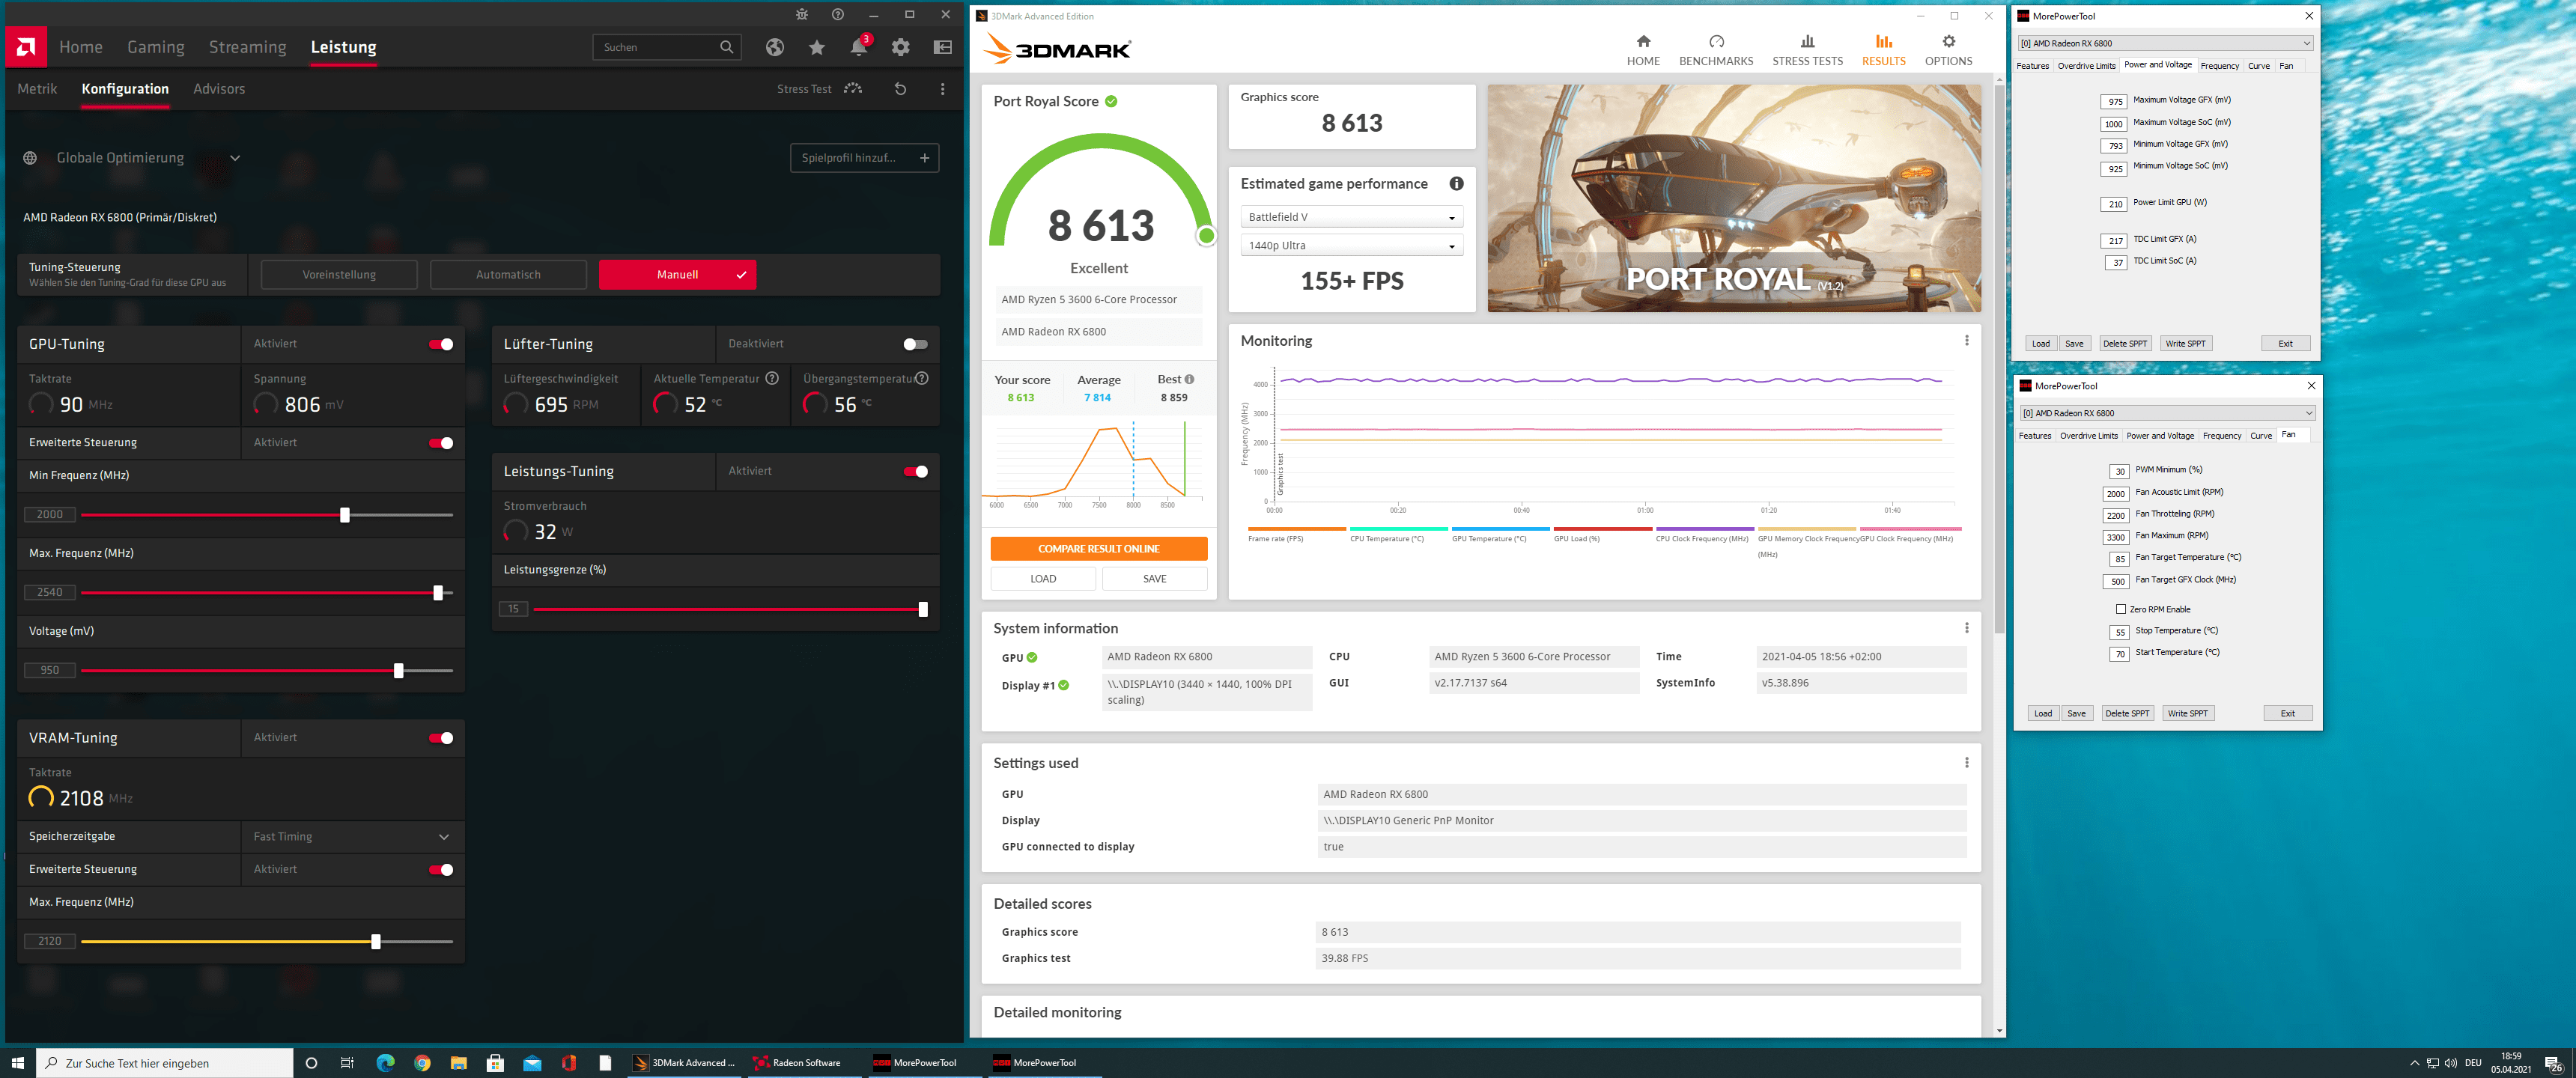This screenshot has height=1078, width=2576.
Task: Launch Microsoft Edge from the taskbar
Action: (x=385, y=1063)
